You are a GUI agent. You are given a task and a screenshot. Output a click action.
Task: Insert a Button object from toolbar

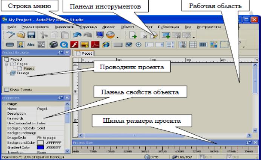click(x=10, y=44)
